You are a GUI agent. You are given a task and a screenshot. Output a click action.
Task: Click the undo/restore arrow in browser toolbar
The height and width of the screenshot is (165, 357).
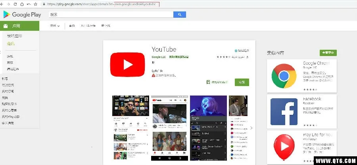(29, 4)
